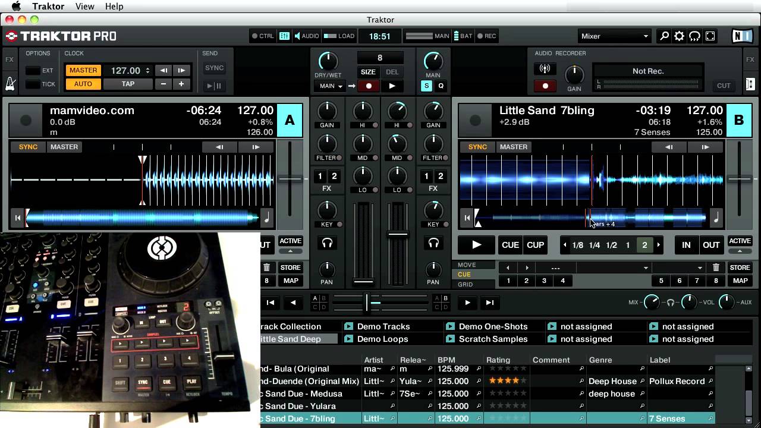Image resolution: width=761 pixels, height=428 pixels.
Task: Go to next cue point on deck B
Action: point(526,267)
